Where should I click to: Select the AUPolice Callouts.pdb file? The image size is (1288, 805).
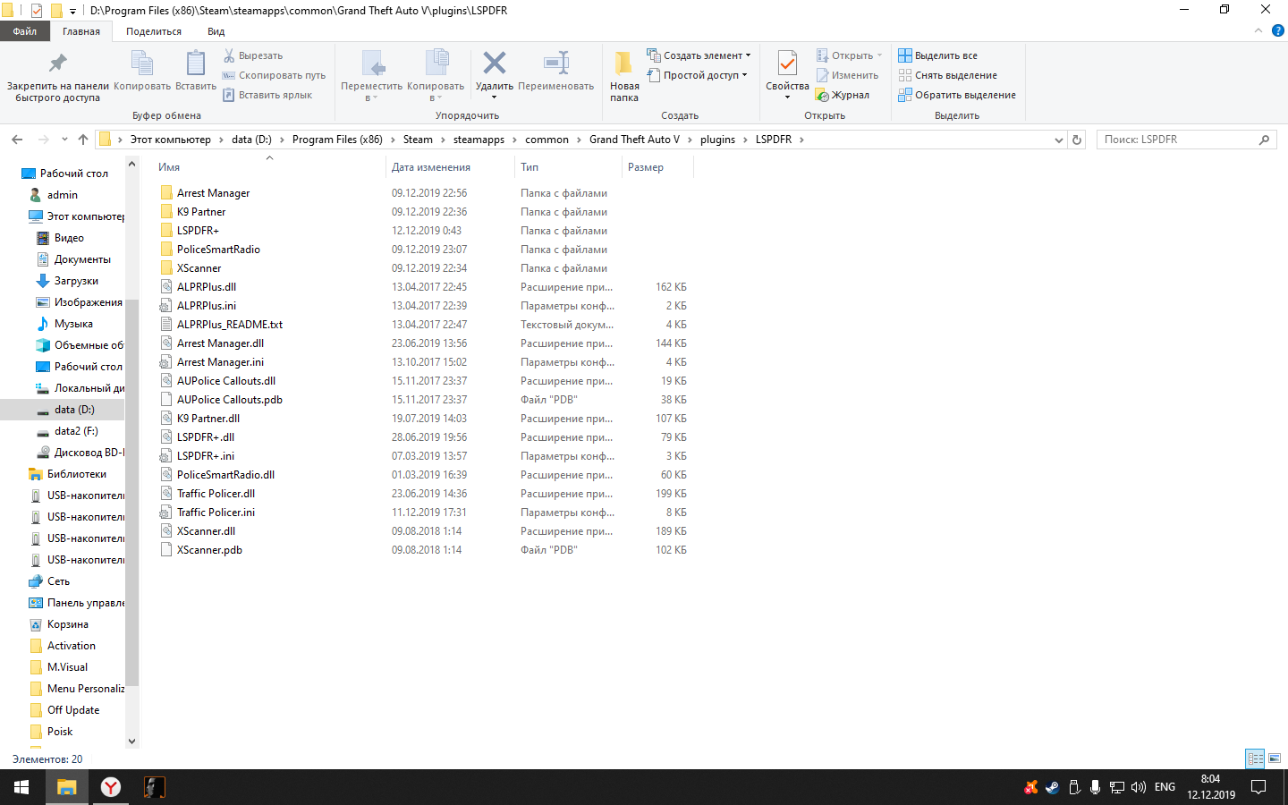coord(230,400)
